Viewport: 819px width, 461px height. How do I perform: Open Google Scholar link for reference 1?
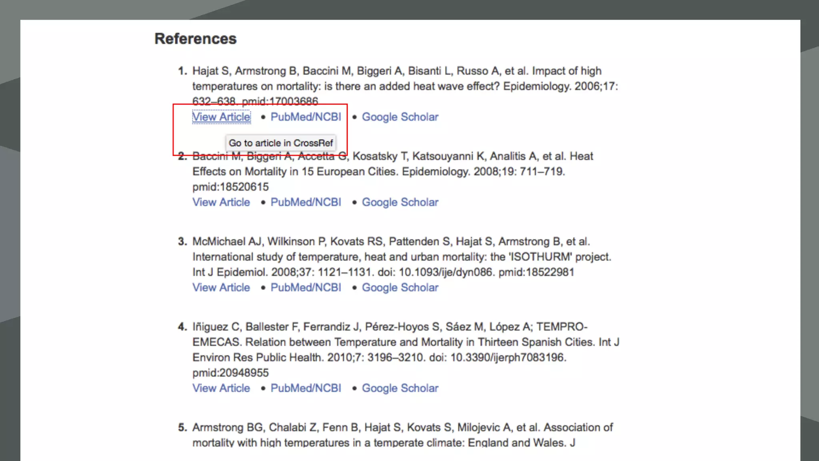pos(400,117)
